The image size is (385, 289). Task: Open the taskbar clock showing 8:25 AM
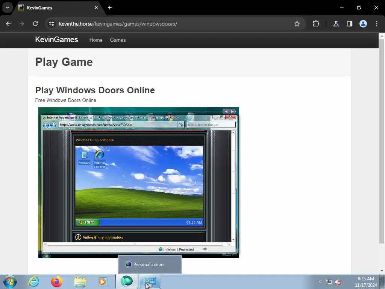coord(365,282)
